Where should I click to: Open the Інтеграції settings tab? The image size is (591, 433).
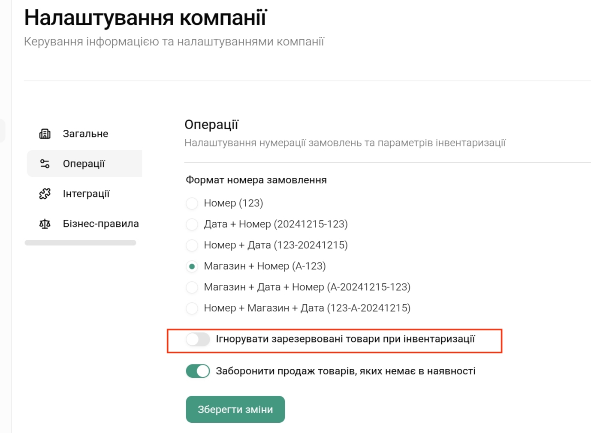click(x=86, y=194)
